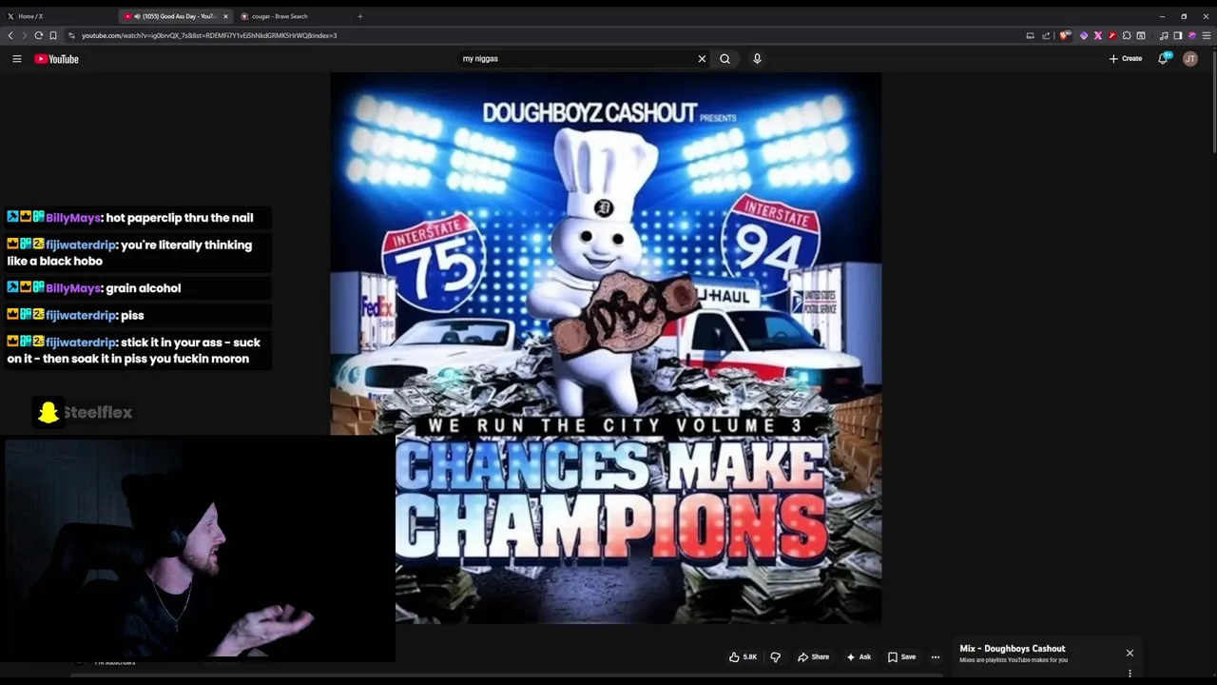Click the Share button below video
This screenshot has width=1217, height=685.
click(x=813, y=656)
